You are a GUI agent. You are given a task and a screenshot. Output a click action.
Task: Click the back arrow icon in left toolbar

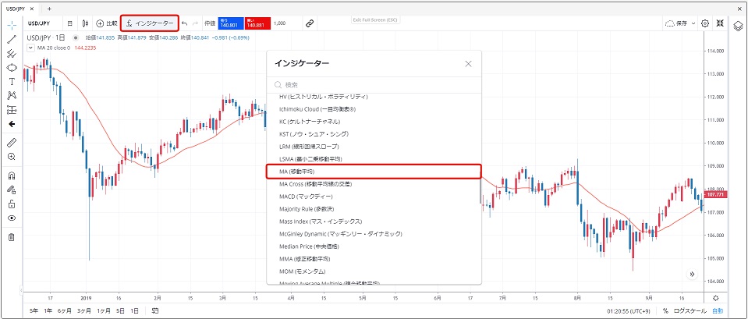coord(12,124)
